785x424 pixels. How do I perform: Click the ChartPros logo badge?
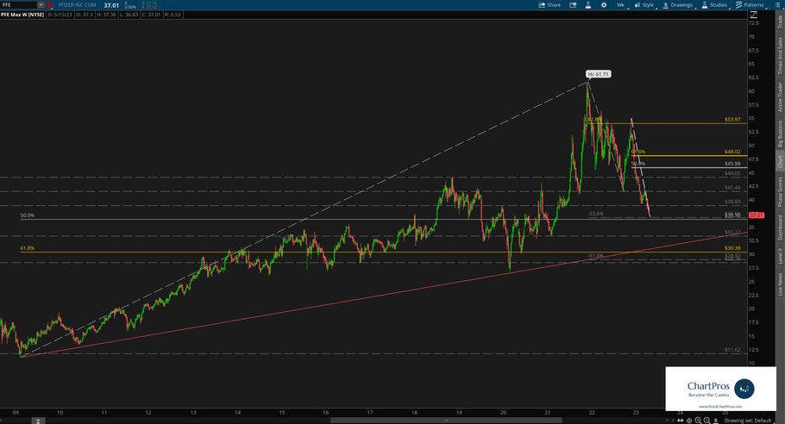pos(720,389)
